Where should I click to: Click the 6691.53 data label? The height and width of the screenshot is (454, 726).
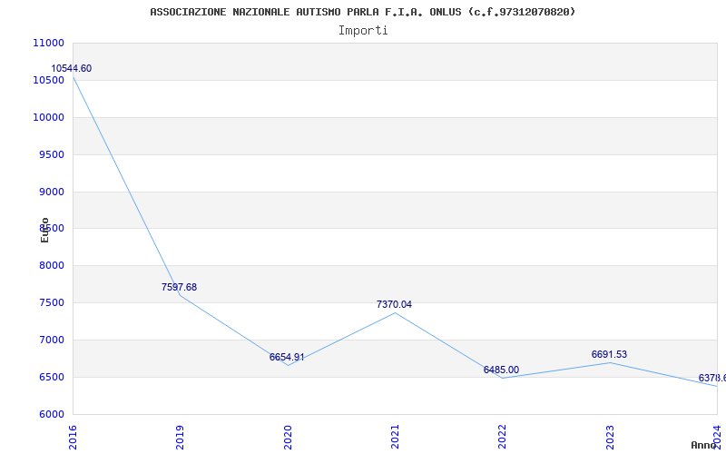[609, 354]
